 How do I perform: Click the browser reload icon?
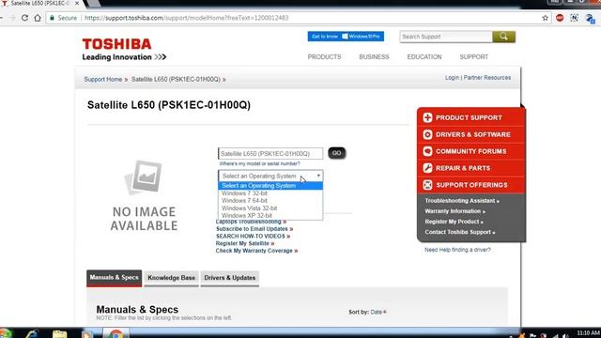pos(25,18)
